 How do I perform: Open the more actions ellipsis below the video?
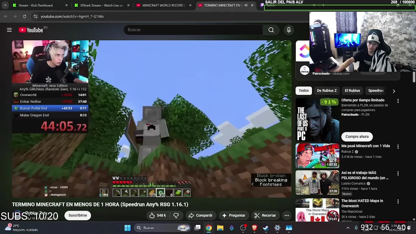click(287, 215)
